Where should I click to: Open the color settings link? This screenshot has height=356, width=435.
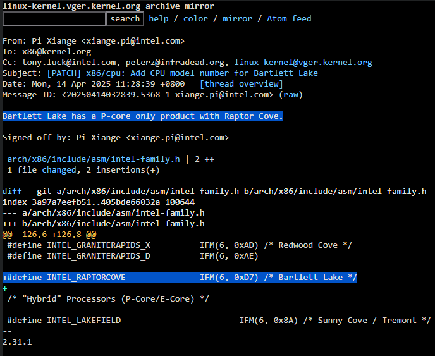pyautogui.click(x=195, y=19)
